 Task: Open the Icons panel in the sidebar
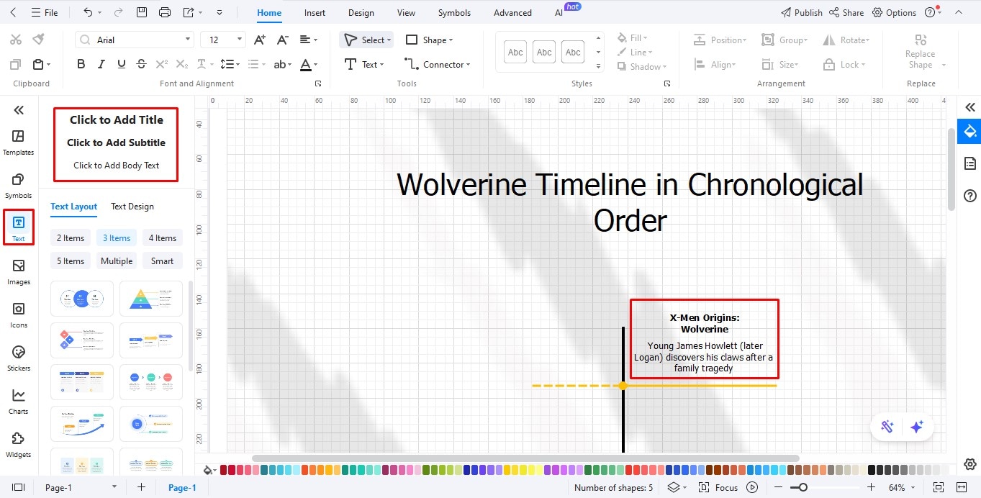(19, 314)
